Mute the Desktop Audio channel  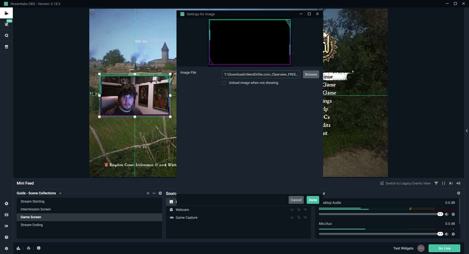[x=447, y=214]
